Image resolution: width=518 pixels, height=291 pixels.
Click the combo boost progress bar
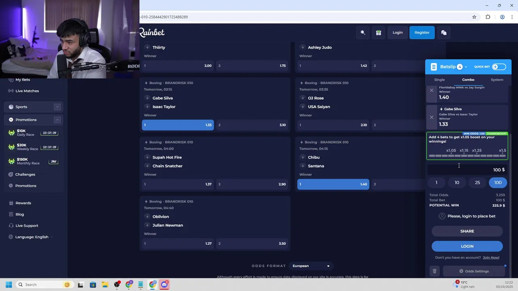point(467,156)
